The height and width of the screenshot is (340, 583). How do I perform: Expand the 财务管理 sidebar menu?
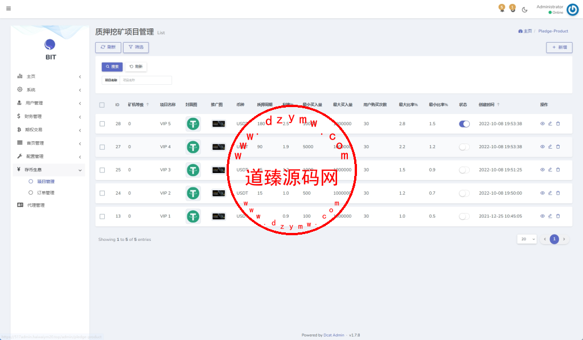(49, 116)
